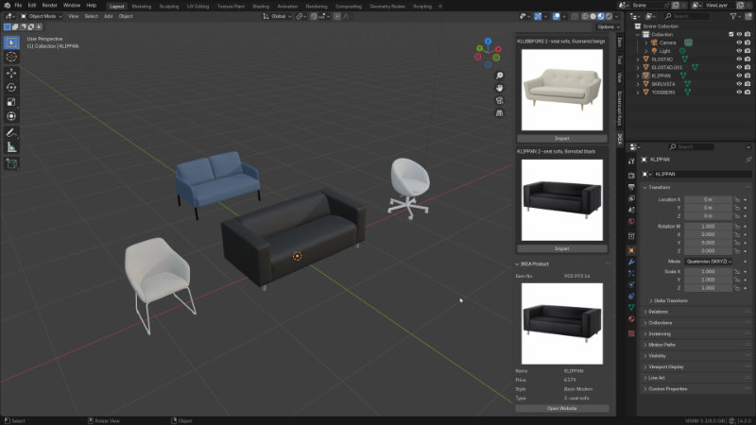Screen dimensions: 756x425
Task: Toggle lock for Scale Z
Action: (x=737, y=288)
